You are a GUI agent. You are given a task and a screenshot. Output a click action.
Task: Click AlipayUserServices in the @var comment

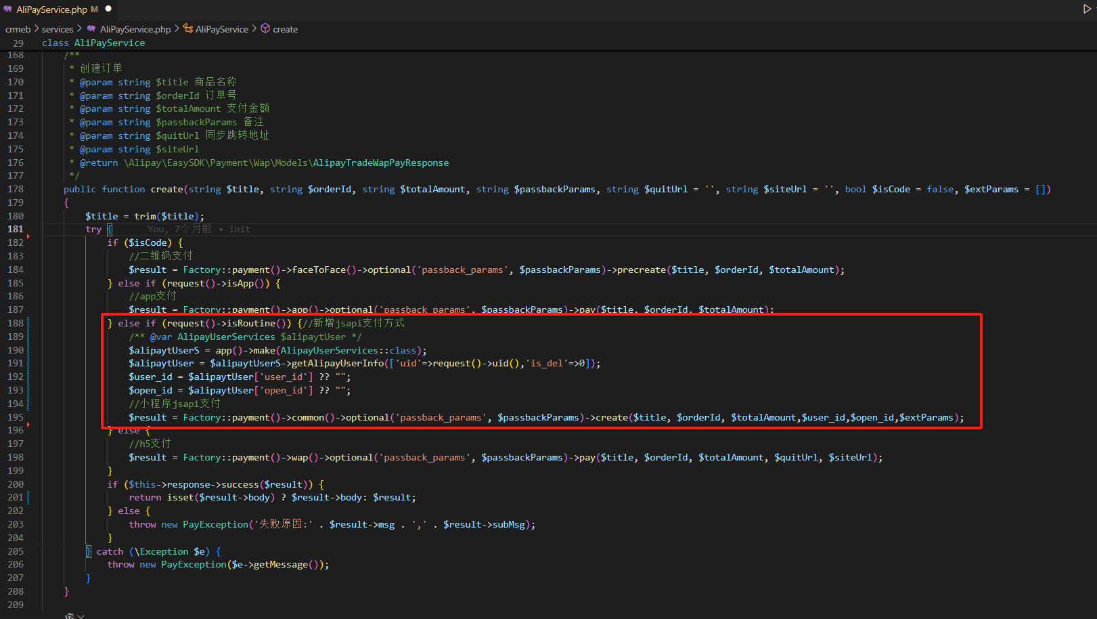click(x=226, y=337)
